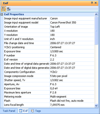
Task: Collapse the Exif Properties group
Action: pos(2,14)
